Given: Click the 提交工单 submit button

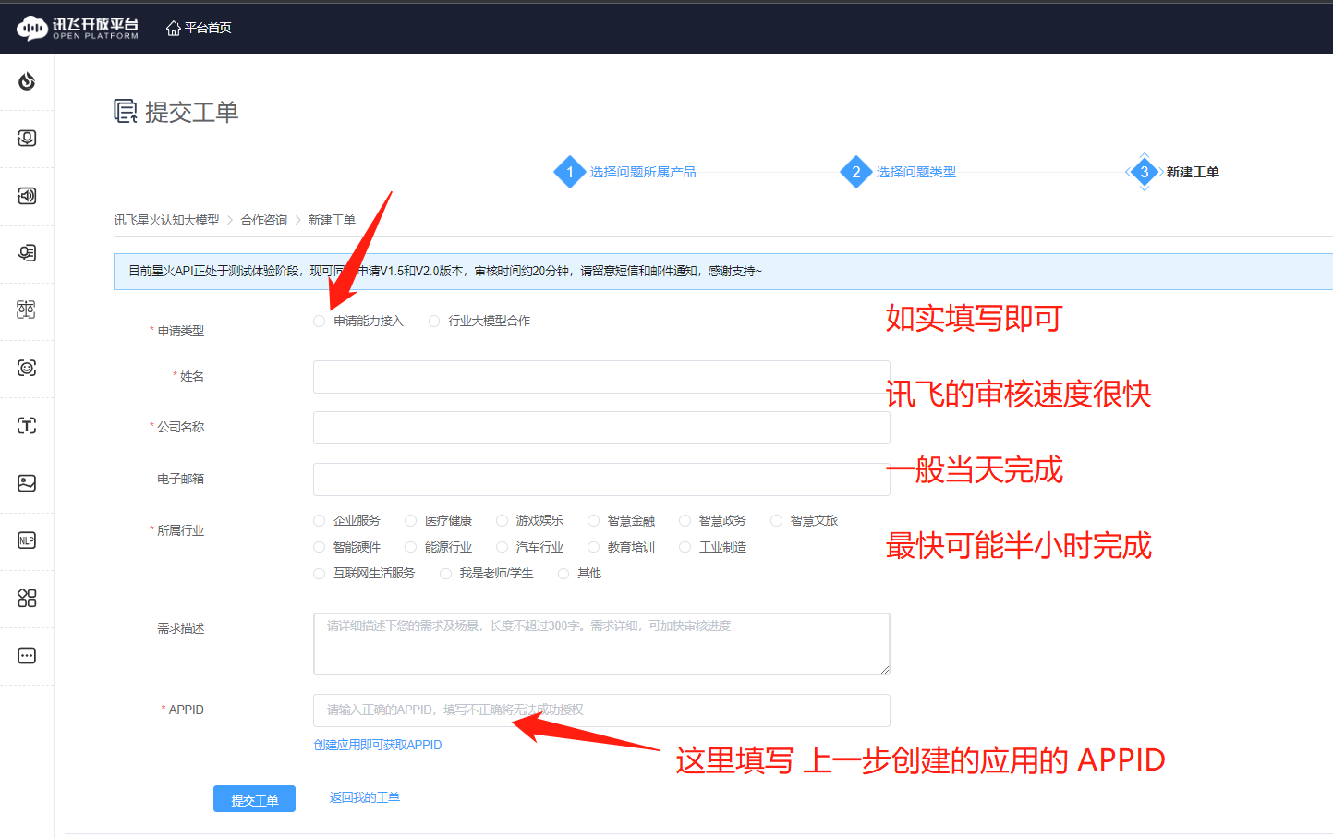Looking at the screenshot, I should click(254, 799).
